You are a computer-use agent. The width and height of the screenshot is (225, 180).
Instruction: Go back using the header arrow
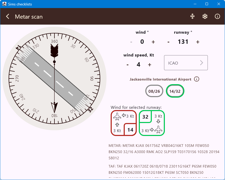click(x=8, y=16)
